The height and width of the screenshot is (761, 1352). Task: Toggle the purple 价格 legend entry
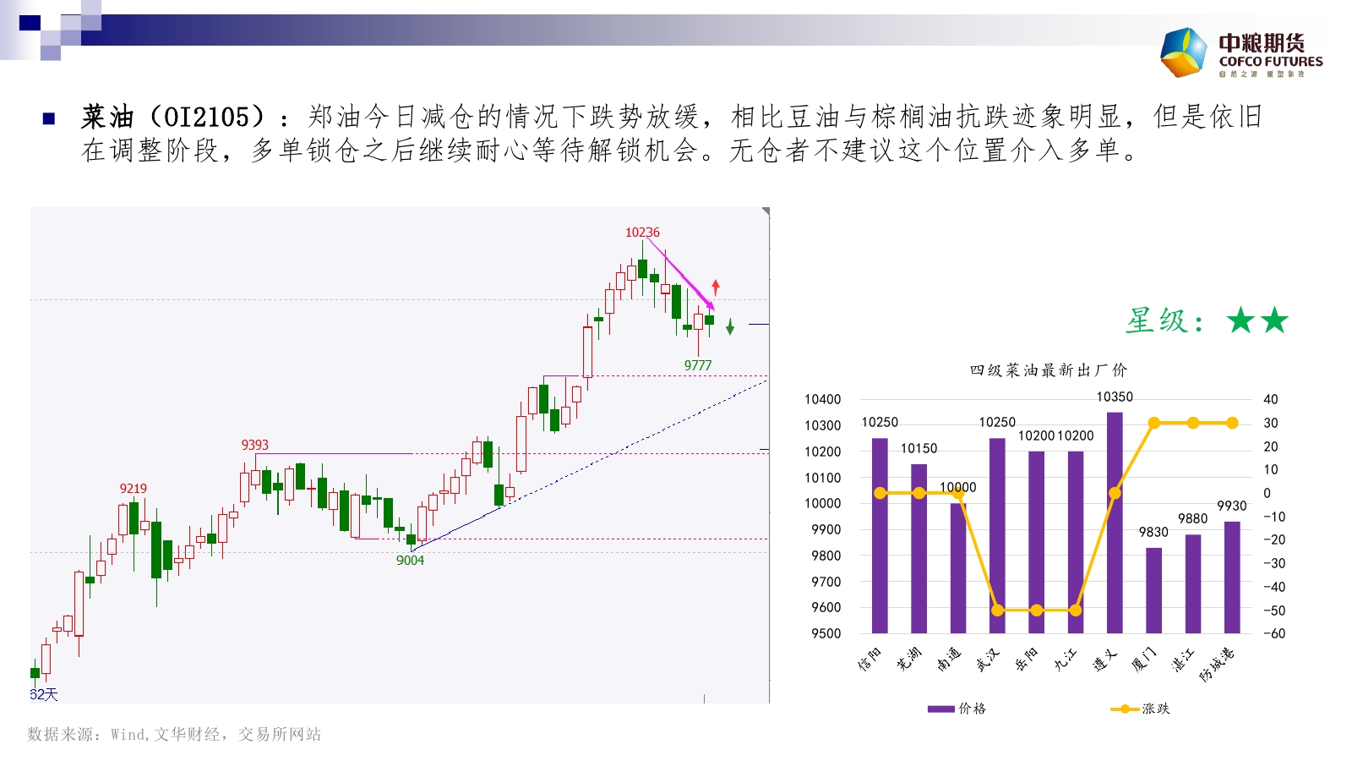click(957, 709)
